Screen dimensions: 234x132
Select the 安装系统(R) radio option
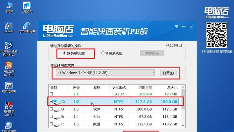[74, 53]
